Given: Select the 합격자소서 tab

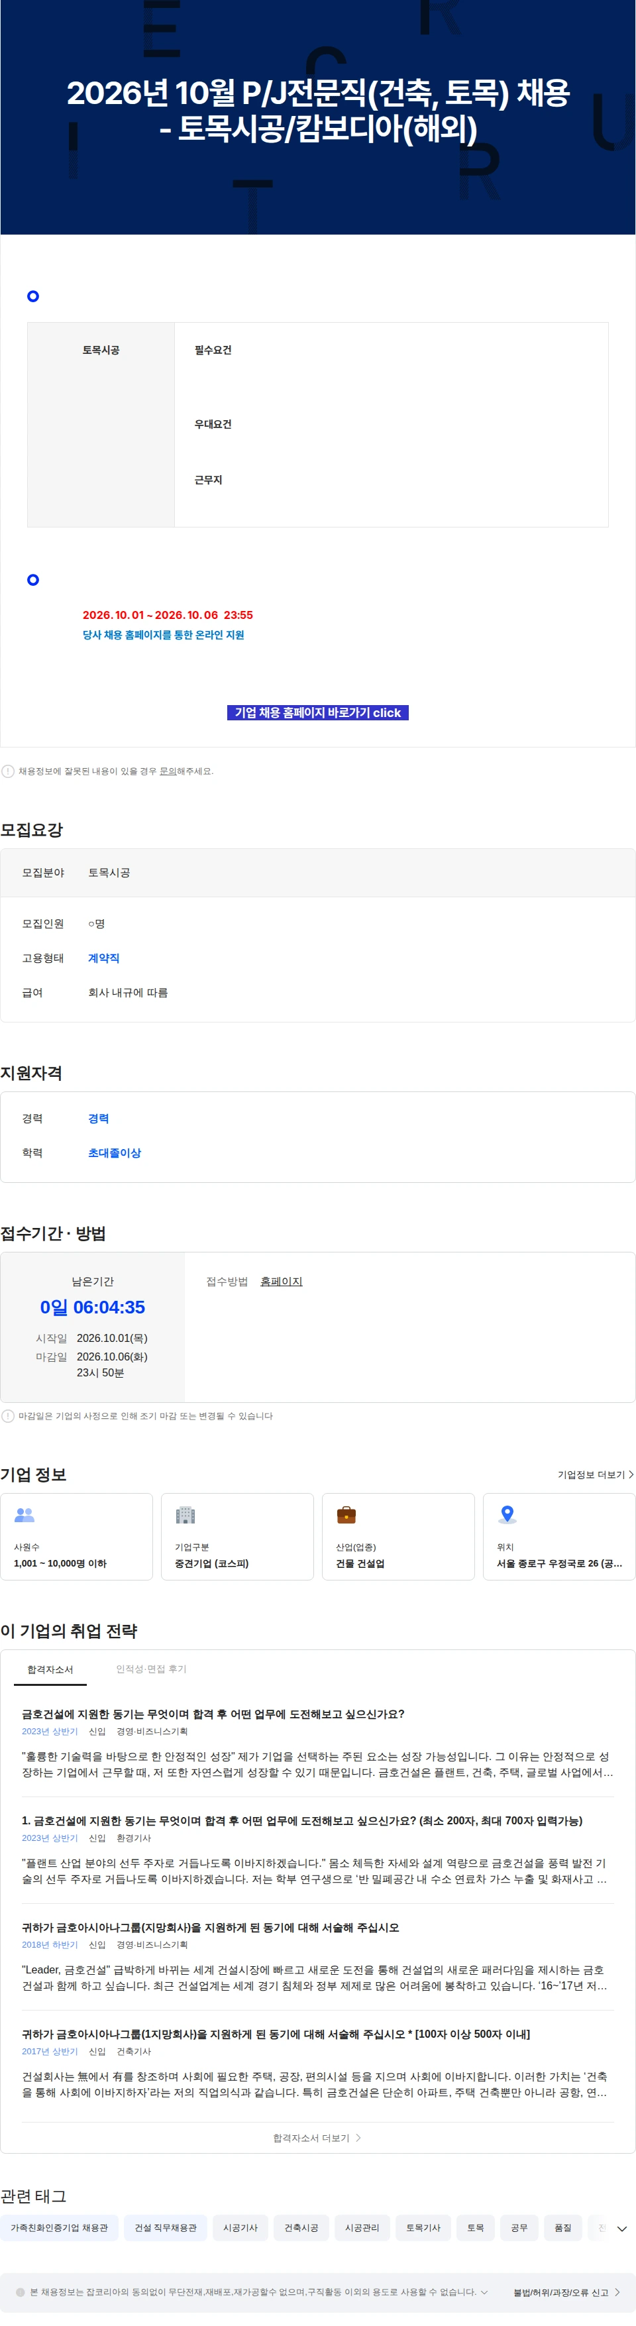Looking at the screenshot, I should tap(50, 1669).
